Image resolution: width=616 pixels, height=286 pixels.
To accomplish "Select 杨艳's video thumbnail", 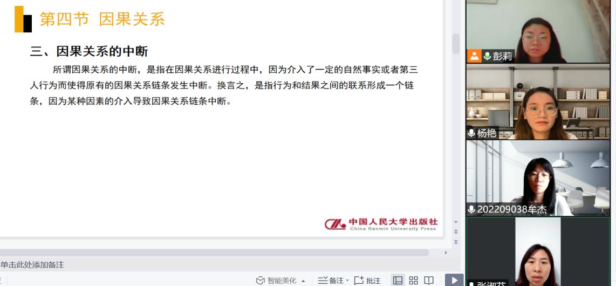I will [x=538, y=101].
